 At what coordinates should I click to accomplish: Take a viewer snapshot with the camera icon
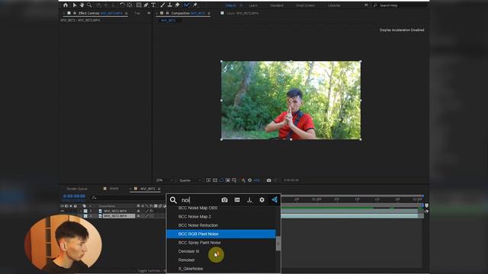pos(269,180)
